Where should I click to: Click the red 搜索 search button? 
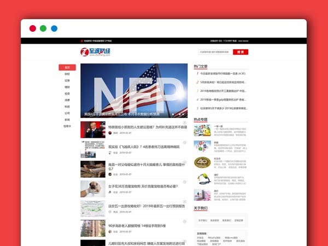click(241, 52)
